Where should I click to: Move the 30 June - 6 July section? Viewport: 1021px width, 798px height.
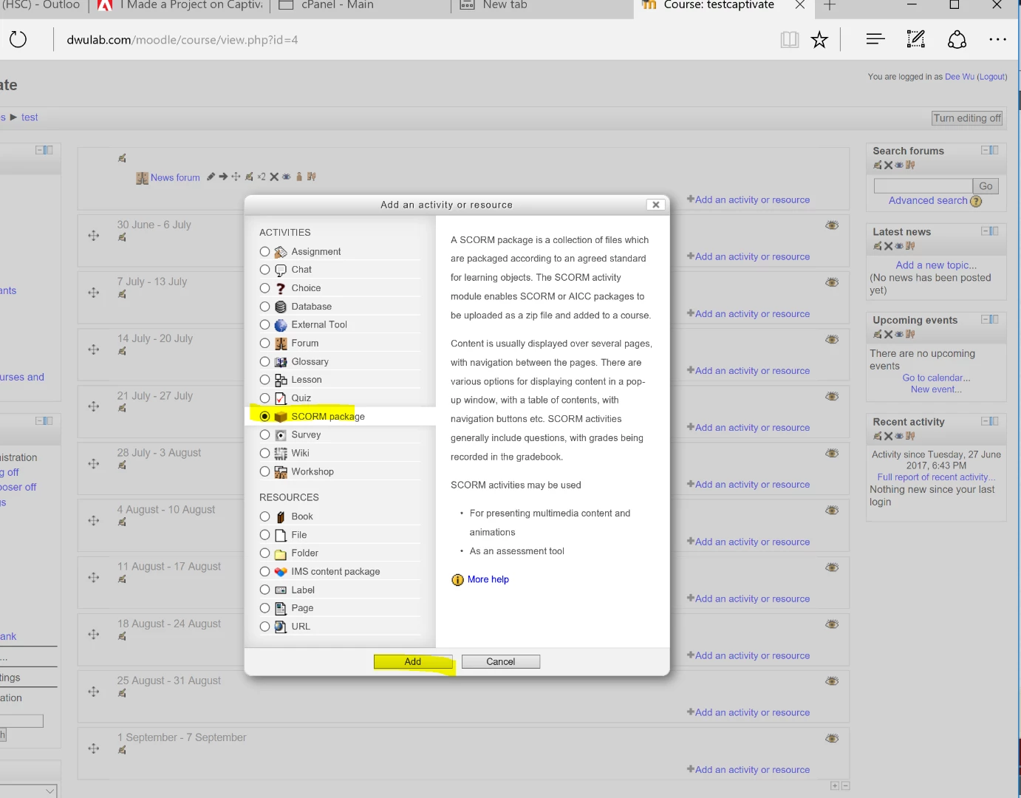point(94,236)
